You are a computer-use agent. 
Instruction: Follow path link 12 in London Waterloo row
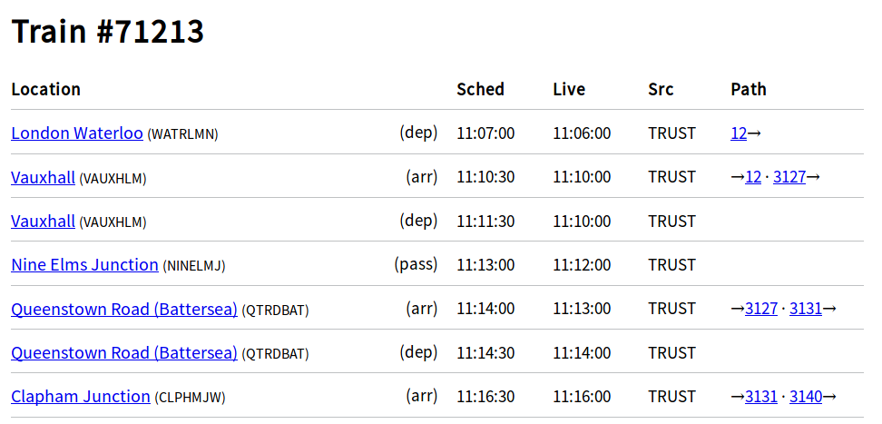[x=739, y=133]
